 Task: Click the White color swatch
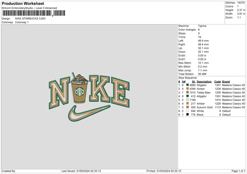pyautogui.click(x=187, y=111)
